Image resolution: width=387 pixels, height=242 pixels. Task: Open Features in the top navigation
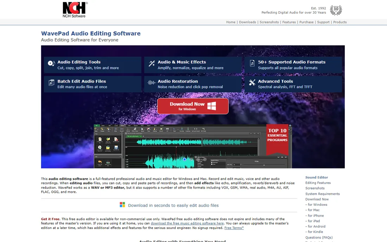coord(289,22)
